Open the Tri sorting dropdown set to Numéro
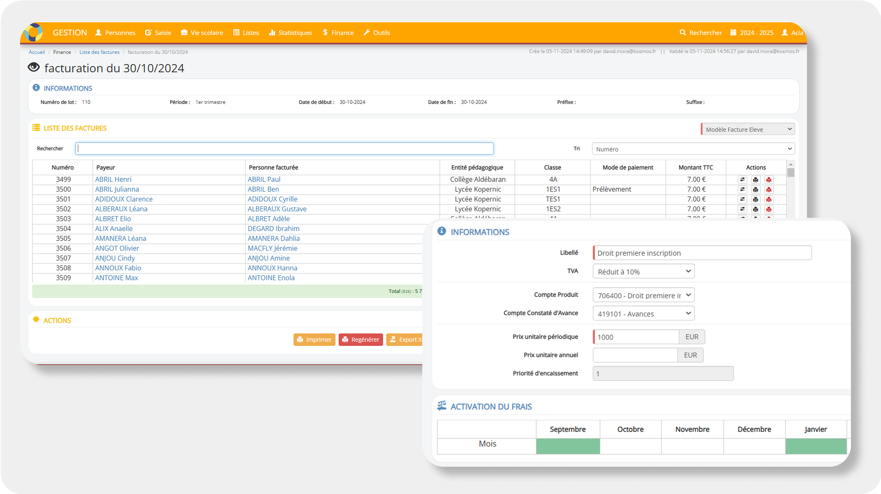 click(693, 149)
